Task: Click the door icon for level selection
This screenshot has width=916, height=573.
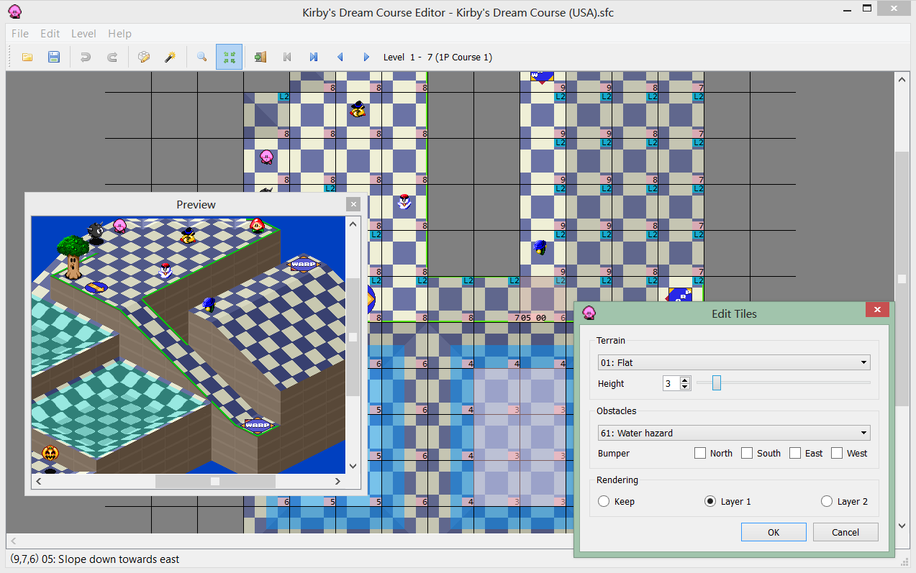Action: tap(260, 57)
